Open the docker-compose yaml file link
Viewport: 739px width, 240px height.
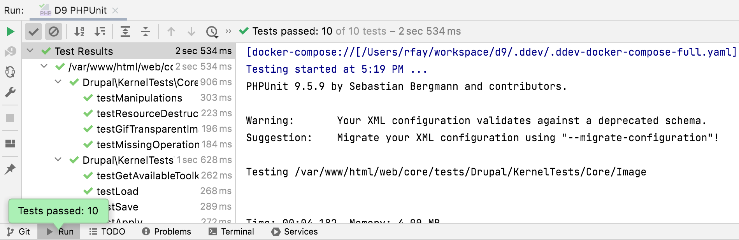click(491, 52)
